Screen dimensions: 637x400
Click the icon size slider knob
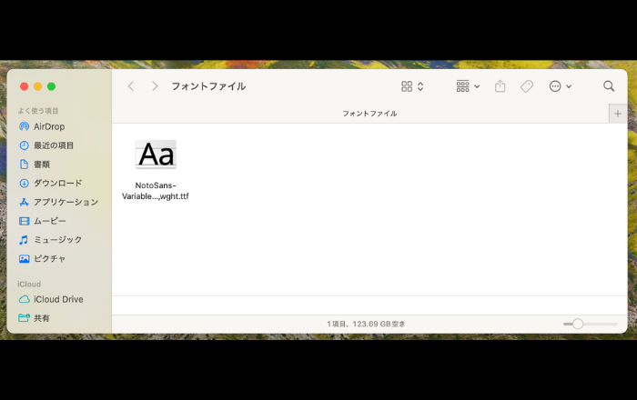(578, 324)
